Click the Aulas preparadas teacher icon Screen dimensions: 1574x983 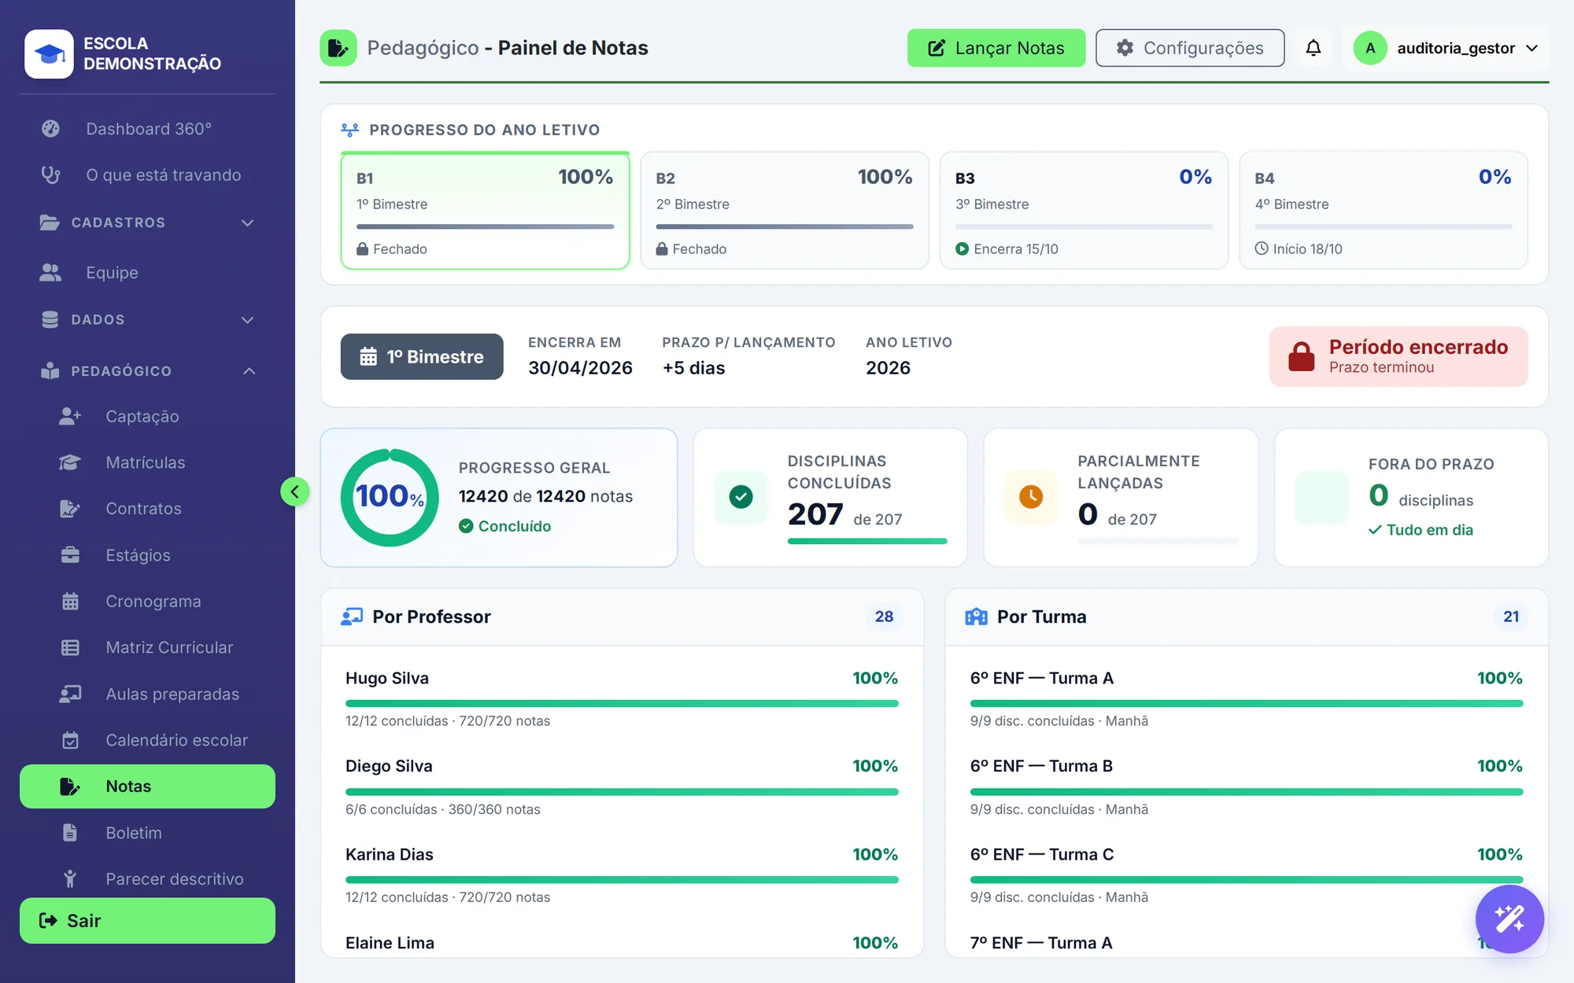70,694
